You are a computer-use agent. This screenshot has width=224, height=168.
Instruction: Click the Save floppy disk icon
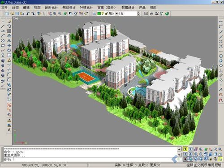click(17, 14)
